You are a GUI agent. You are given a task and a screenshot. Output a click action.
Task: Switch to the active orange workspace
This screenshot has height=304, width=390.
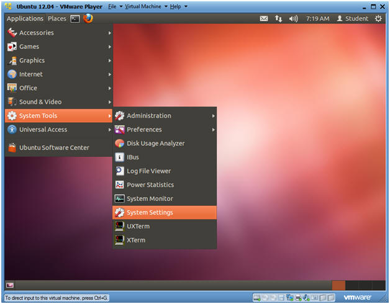point(338,285)
